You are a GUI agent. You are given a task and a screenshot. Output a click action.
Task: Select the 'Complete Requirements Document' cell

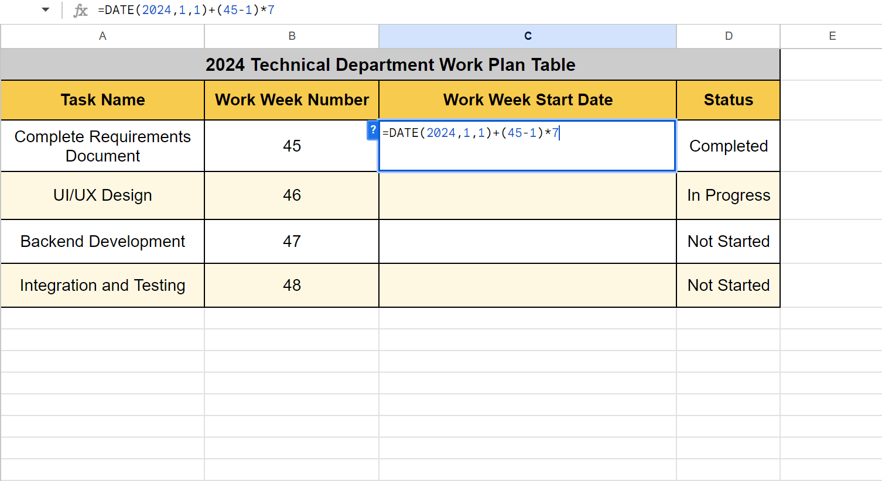(x=102, y=146)
